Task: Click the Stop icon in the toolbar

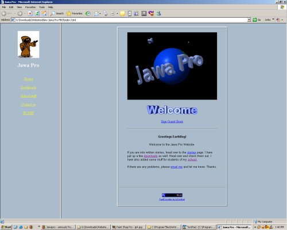Action: coord(30,13)
